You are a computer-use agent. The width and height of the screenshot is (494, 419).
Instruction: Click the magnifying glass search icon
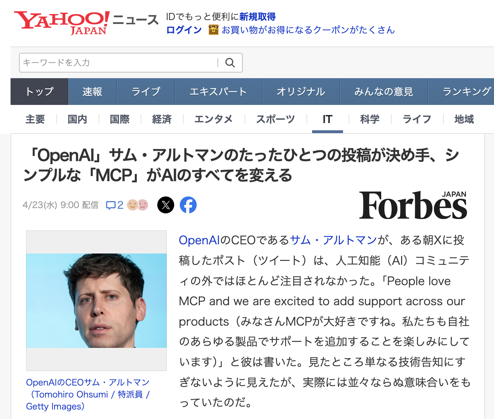click(230, 63)
